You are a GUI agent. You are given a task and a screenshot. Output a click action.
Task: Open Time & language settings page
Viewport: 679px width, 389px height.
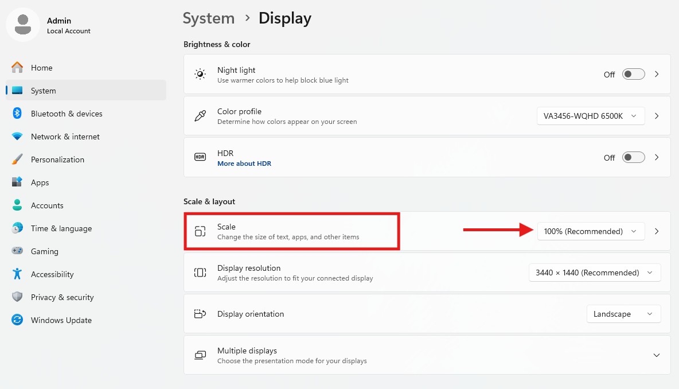(x=61, y=228)
